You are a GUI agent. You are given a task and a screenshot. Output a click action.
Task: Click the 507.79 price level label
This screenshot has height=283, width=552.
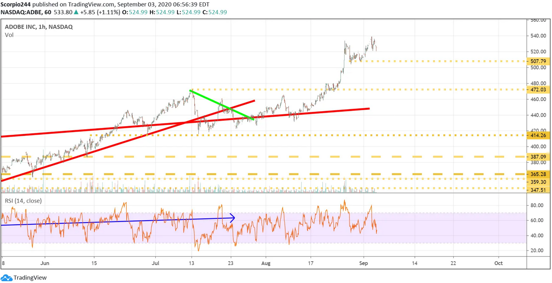click(539, 61)
